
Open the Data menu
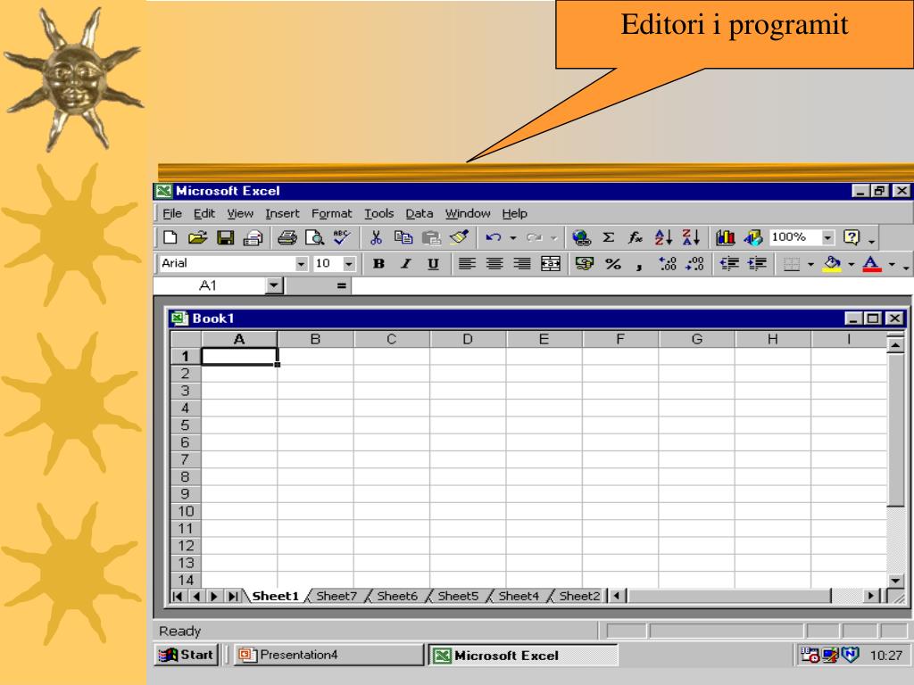[x=420, y=213]
